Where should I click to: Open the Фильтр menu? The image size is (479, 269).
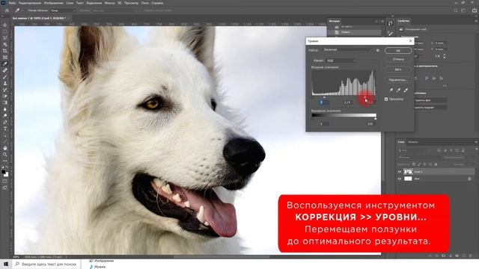[x=110, y=3]
